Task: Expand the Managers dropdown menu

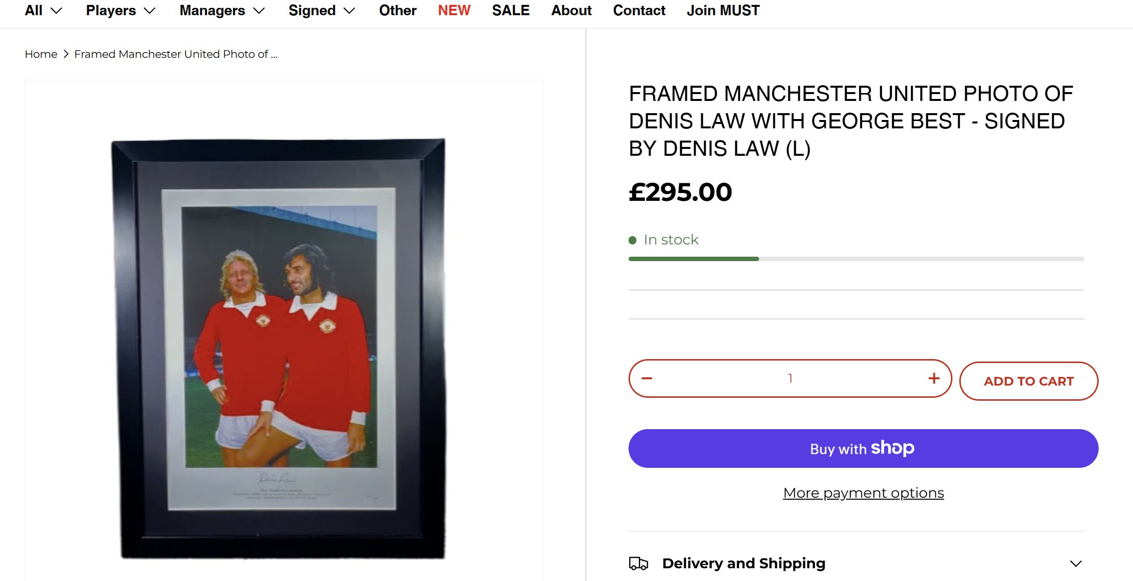Action: [x=222, y=10]
